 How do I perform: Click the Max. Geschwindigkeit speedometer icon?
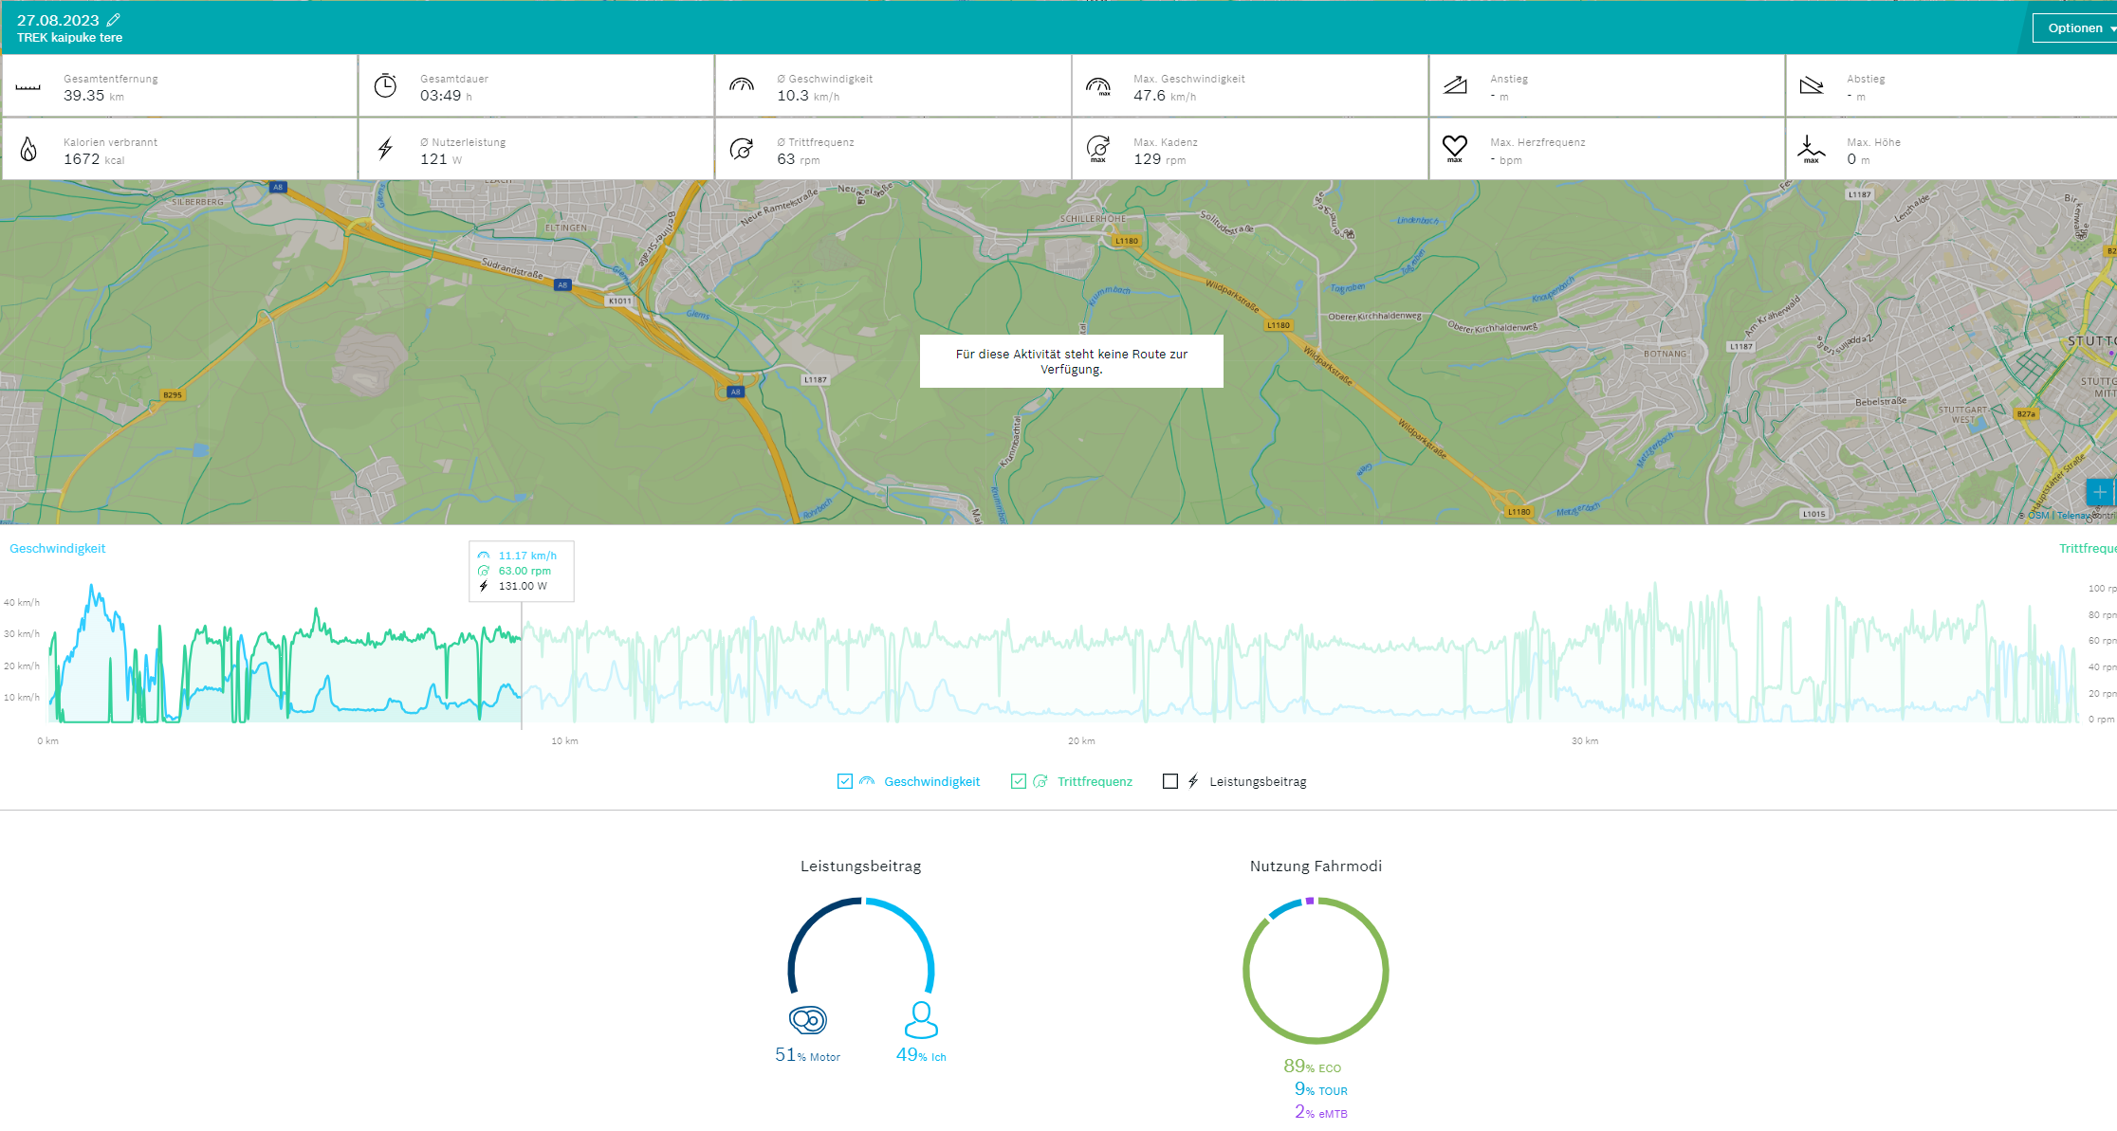[1098, 86]
